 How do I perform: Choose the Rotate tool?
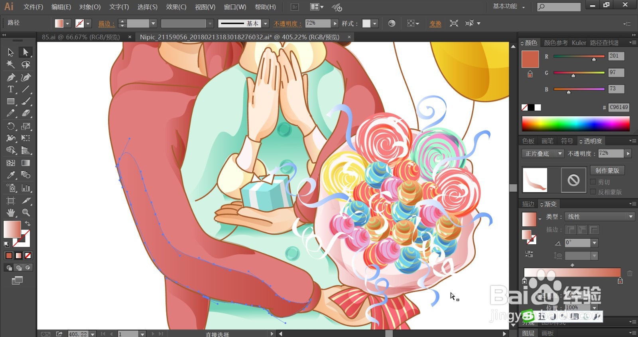point(11,126)
